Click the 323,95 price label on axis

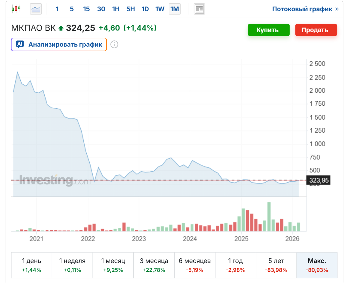[x=318, y=180]
